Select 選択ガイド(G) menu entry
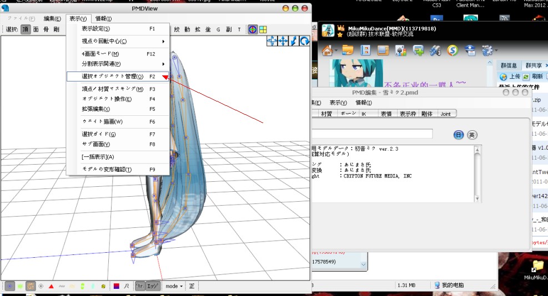This screenshot has width=548, height=296. (118, 134)
